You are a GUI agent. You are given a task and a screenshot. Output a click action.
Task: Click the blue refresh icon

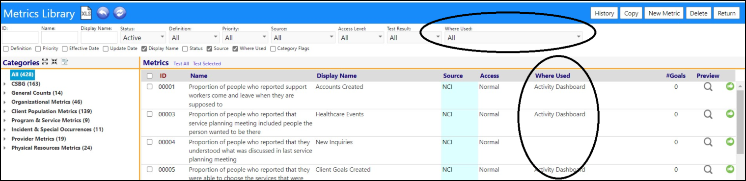119,13
